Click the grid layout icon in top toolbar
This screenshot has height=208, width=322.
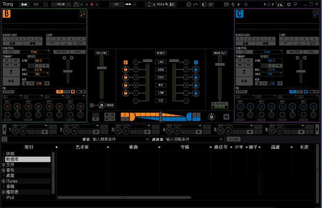226,4
